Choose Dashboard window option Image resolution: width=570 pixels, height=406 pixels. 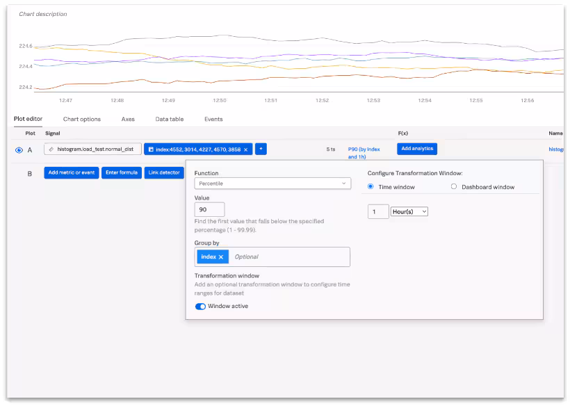click(454, 186)
